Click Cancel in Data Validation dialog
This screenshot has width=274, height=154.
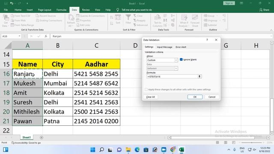[x=212, y=97]
